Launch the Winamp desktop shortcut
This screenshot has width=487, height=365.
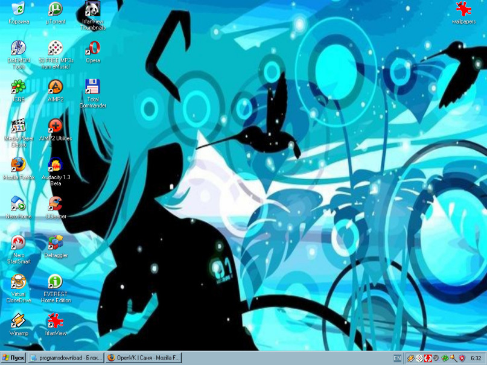[19, 325]
